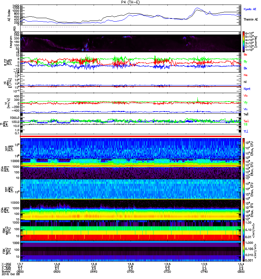The height and width of the screenshot is (279, 261).
Task: Click the FBK scm1 bottom color bar
Action: (x=244, y=251)
